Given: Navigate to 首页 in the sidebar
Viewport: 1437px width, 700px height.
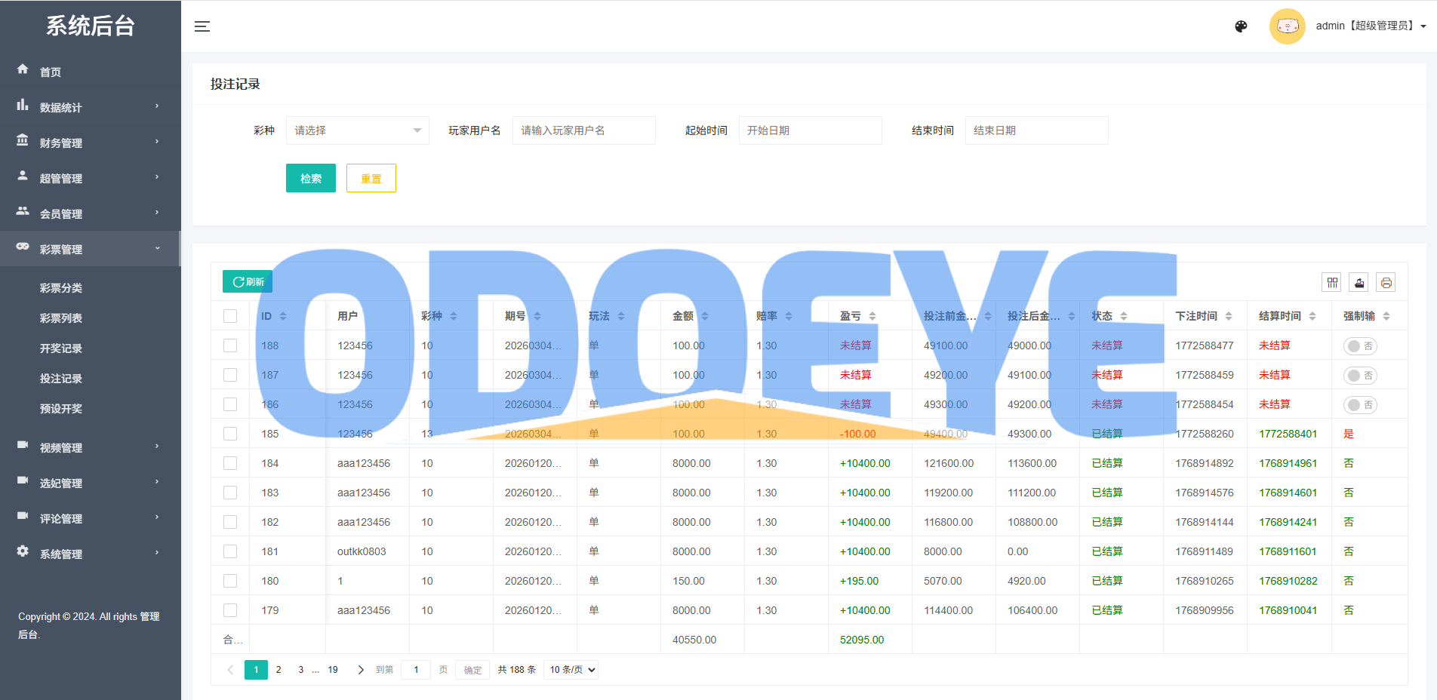Looking at the screenshot, I should (51, 72).
